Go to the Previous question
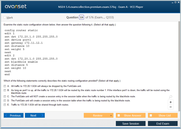181x129 pixels. click(14, 115)
